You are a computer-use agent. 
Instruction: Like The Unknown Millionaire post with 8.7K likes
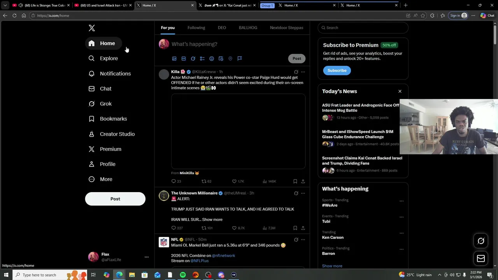pos(238,228)
